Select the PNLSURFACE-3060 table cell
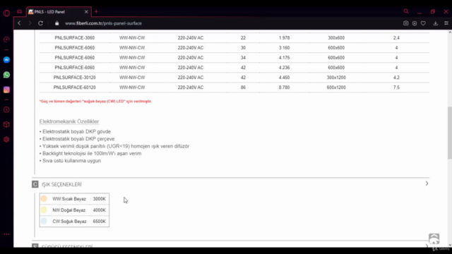The image size is (452, 254). pos(75,37)
